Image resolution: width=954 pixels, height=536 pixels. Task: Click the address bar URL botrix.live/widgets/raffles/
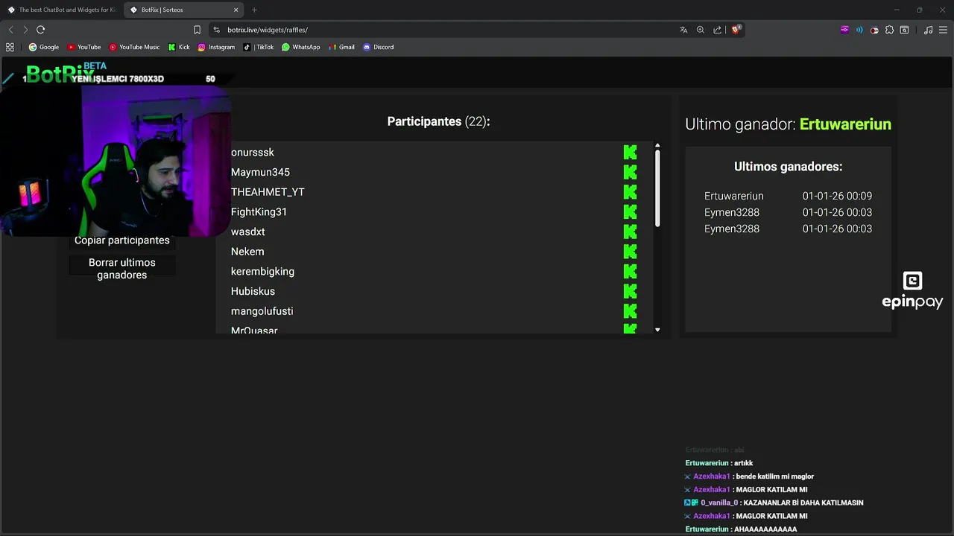pos(268,30)
